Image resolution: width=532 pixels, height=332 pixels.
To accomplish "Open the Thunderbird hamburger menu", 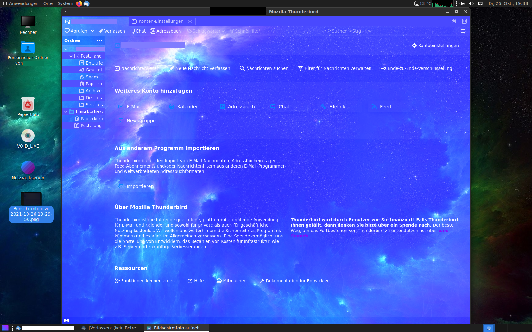I will pyautogui.click(x=463, y=31).
